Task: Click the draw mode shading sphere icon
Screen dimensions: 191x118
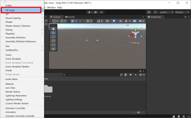Action: pyautogui.click(x=99, y=21)
